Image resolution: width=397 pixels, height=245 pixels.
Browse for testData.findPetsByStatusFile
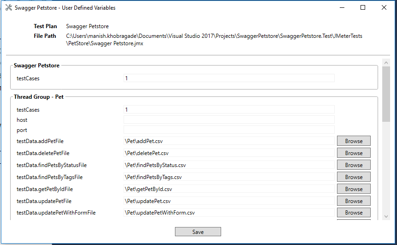tap(354, 165)
